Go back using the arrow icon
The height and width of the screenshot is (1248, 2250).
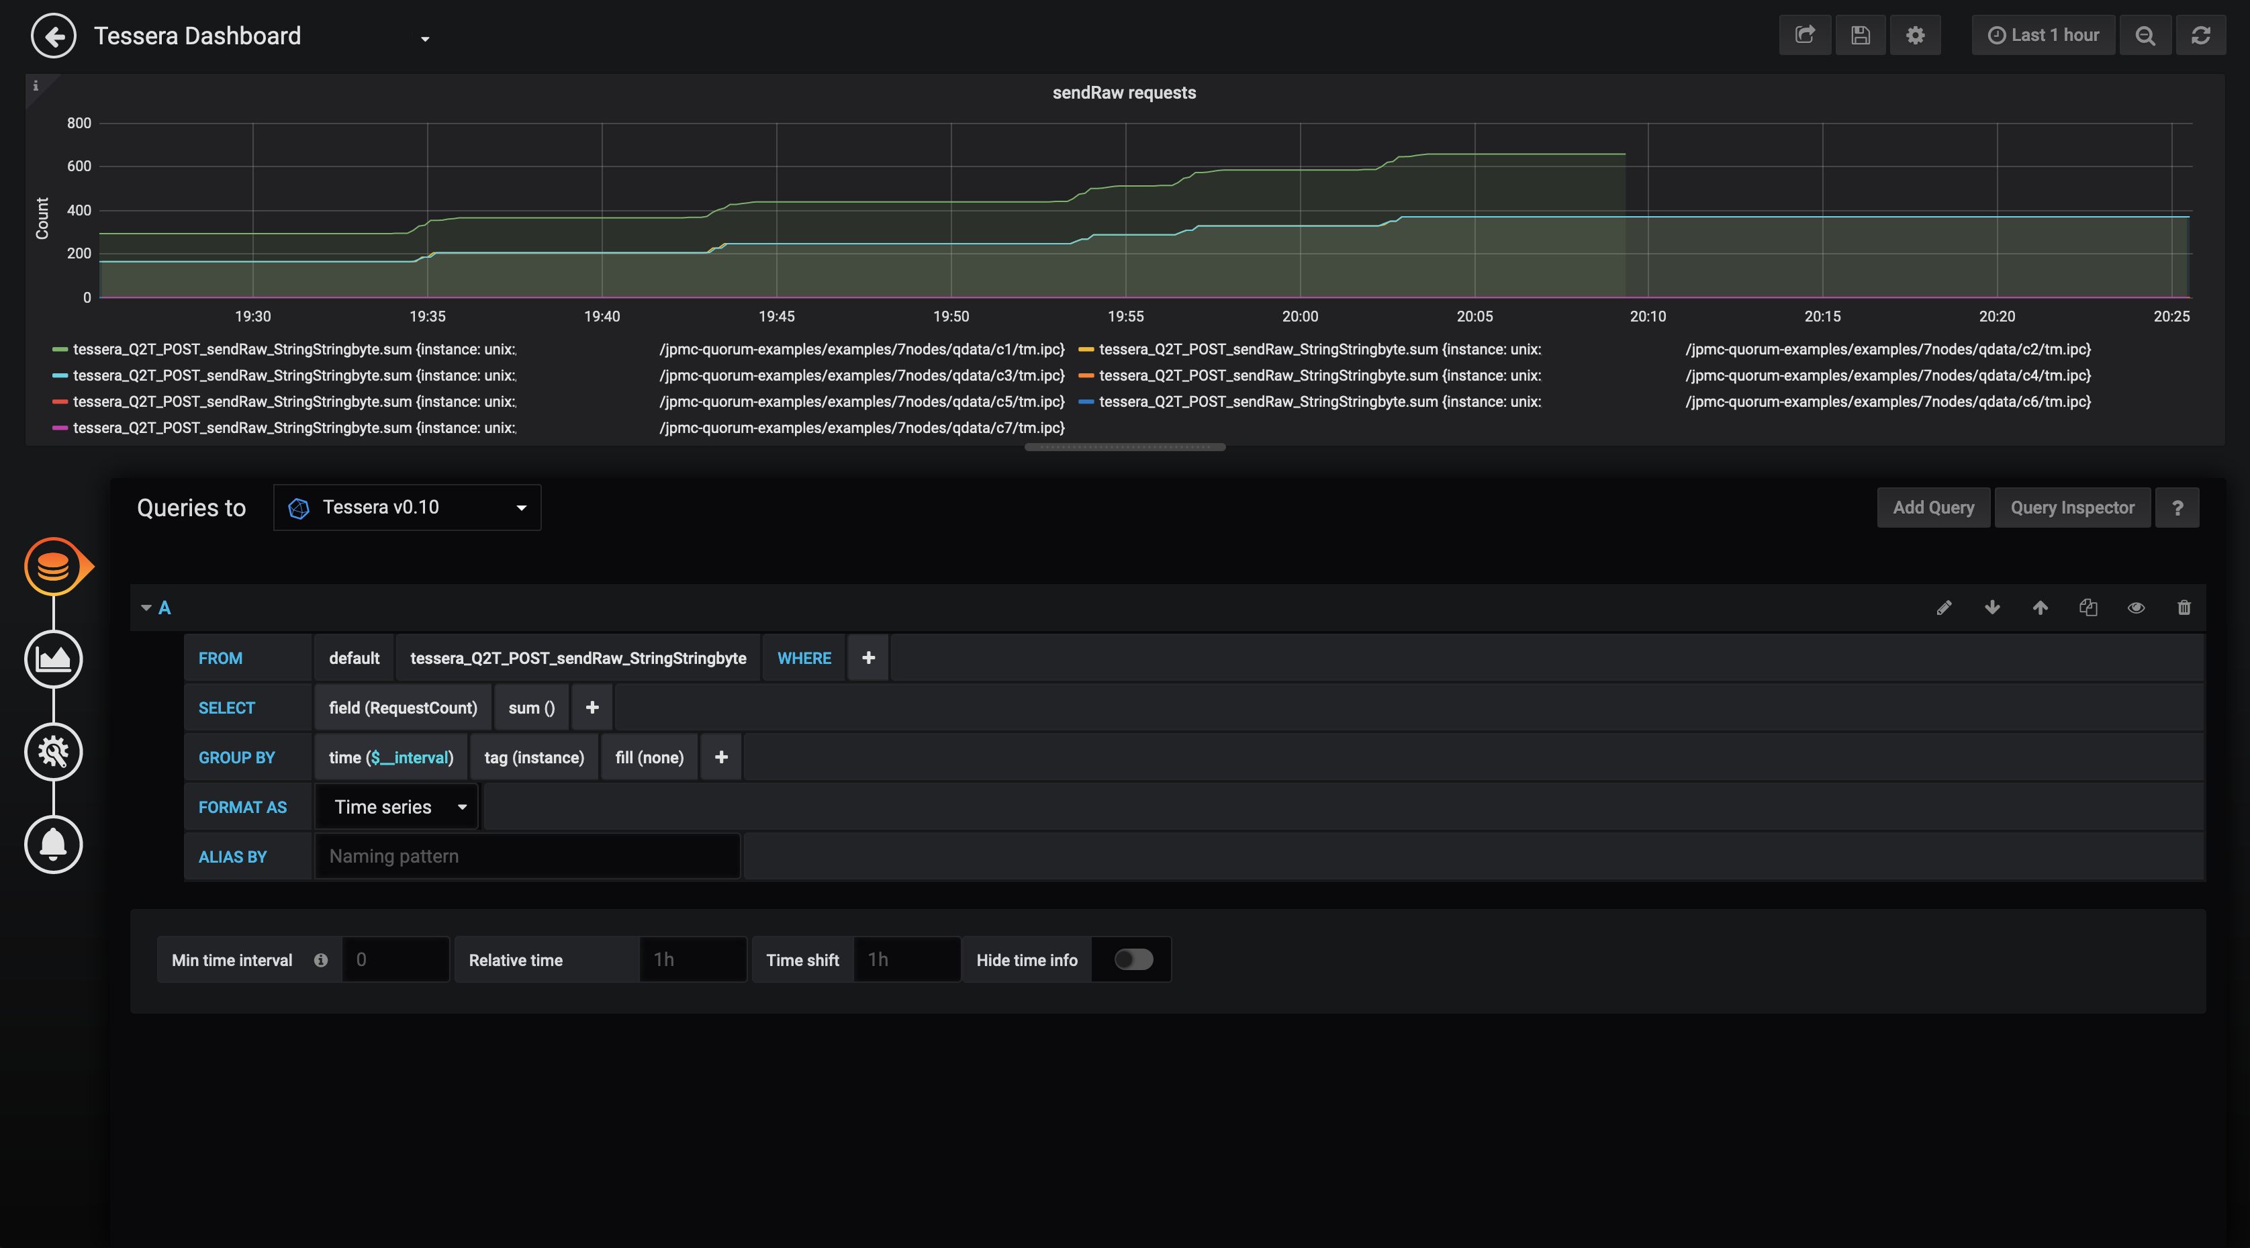[x=54, y=36]
